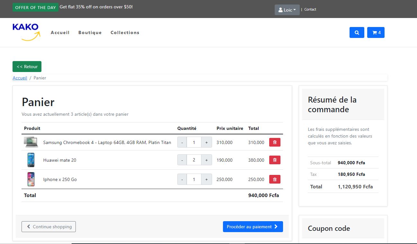This screenshot has width=417, height=244.
Task: Click the green Retour back button
Action: [x=27, y=67]
